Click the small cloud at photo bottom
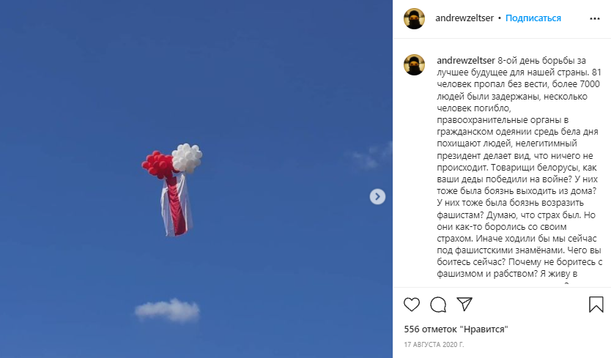 167,310
